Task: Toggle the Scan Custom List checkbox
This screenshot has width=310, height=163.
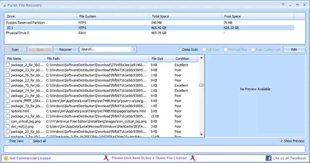Action: [253, 49]
